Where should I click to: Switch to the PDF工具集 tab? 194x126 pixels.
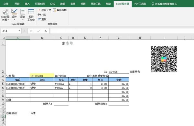[140, 4]
